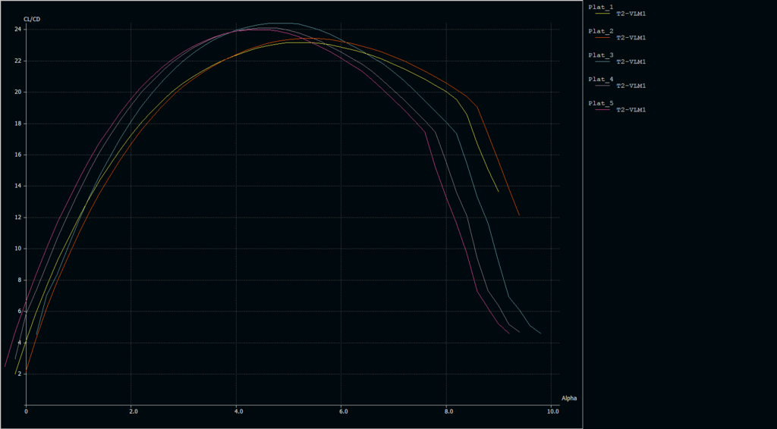This screenshot has height=429, width=777.
Task: Click the T2-VLM1 polar label under Plat_1
Action: 631,14
